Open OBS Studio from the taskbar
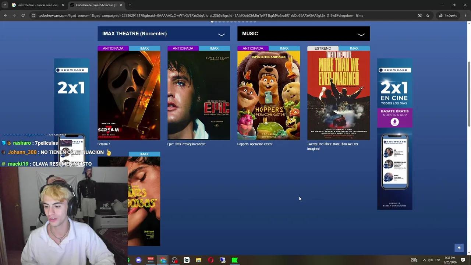The height and width of the screenshot is (265, 471). pyautogui.click(x=175, y=260)
